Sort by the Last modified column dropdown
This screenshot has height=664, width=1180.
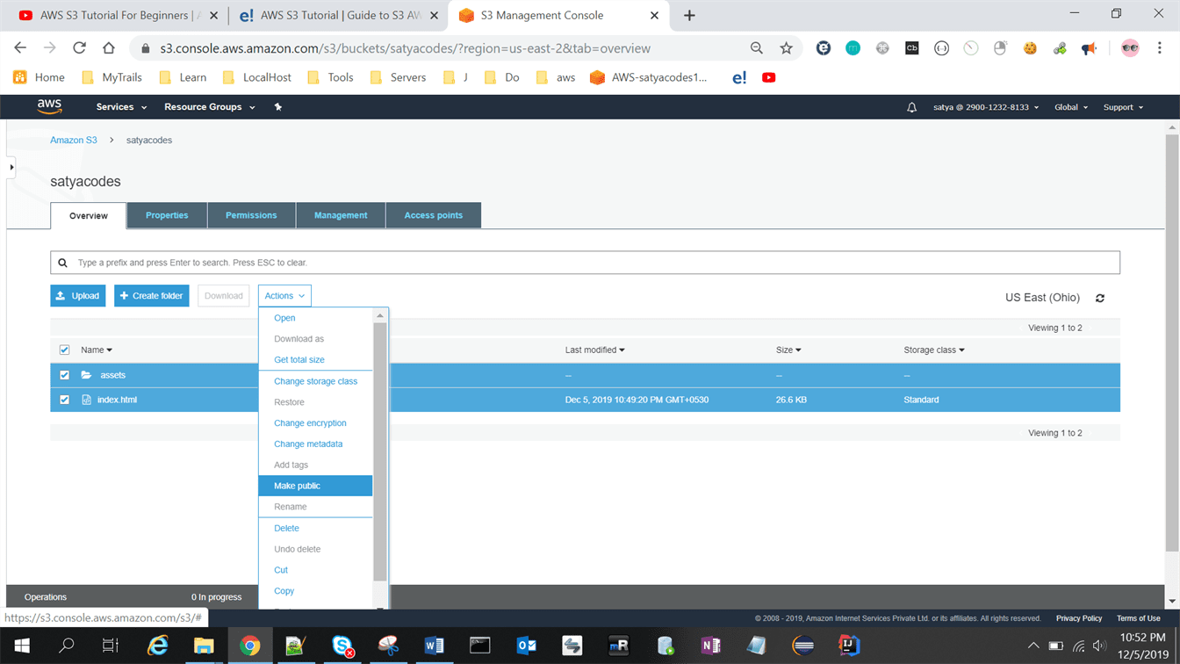[594, 350]
